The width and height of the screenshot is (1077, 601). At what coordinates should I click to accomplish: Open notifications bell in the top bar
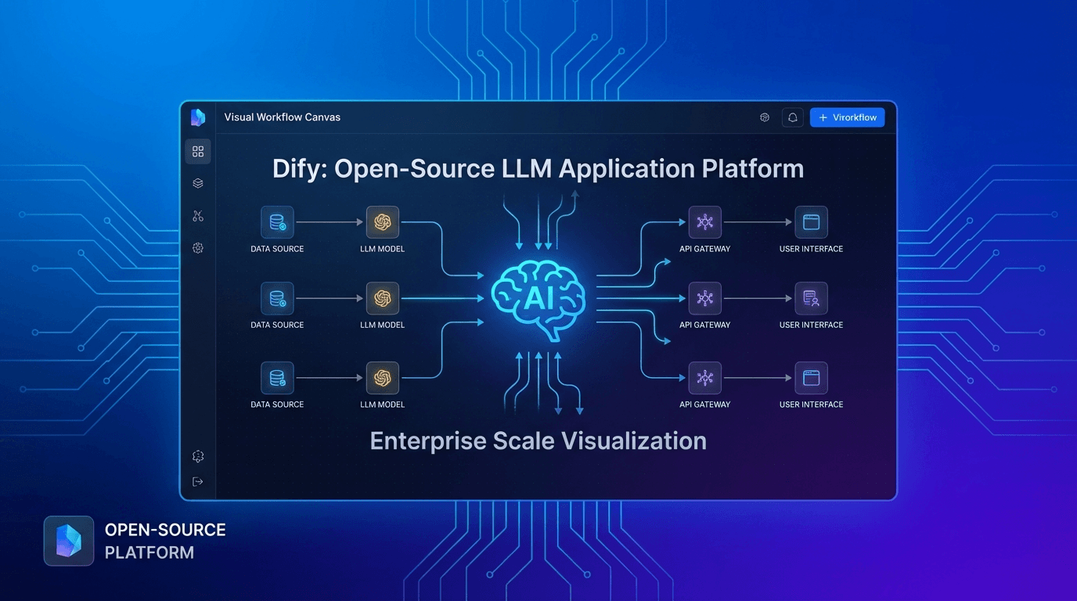click(x=792, y=117)
